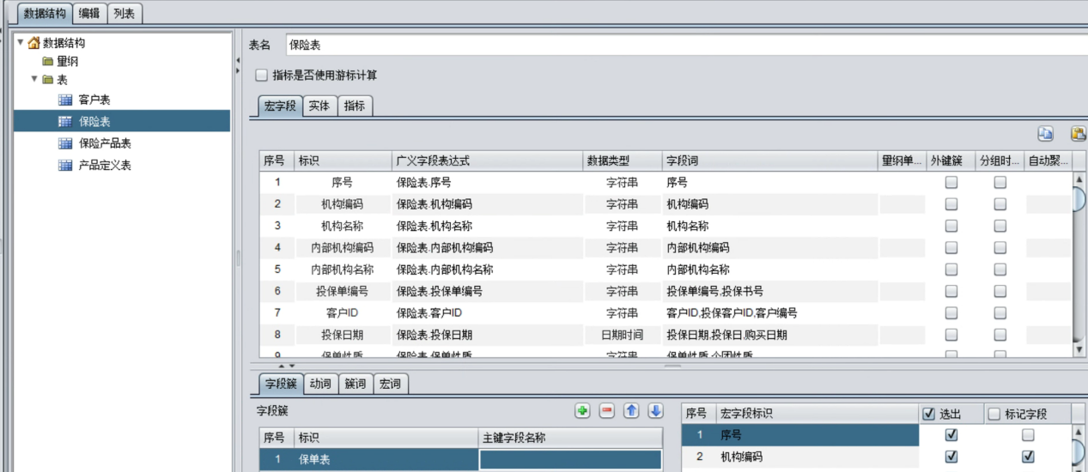Open the 簇词 lower tab
The image size is (1088, 472).
click(x=356, y=384)
